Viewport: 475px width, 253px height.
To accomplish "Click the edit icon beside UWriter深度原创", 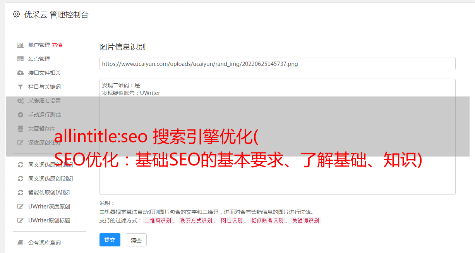I will coord(21,207).
